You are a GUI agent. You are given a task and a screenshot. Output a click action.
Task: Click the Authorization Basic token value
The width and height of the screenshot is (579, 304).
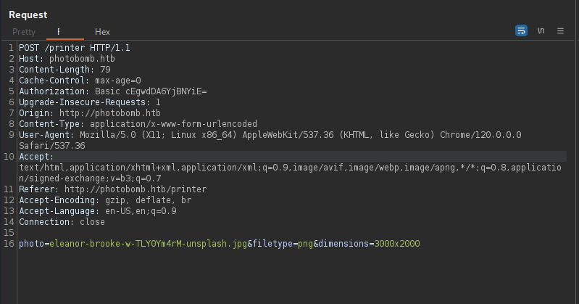pos(166,91)
